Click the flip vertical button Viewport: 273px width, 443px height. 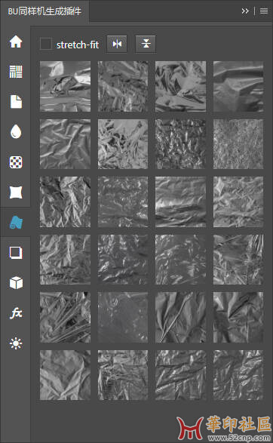[146, 44]
